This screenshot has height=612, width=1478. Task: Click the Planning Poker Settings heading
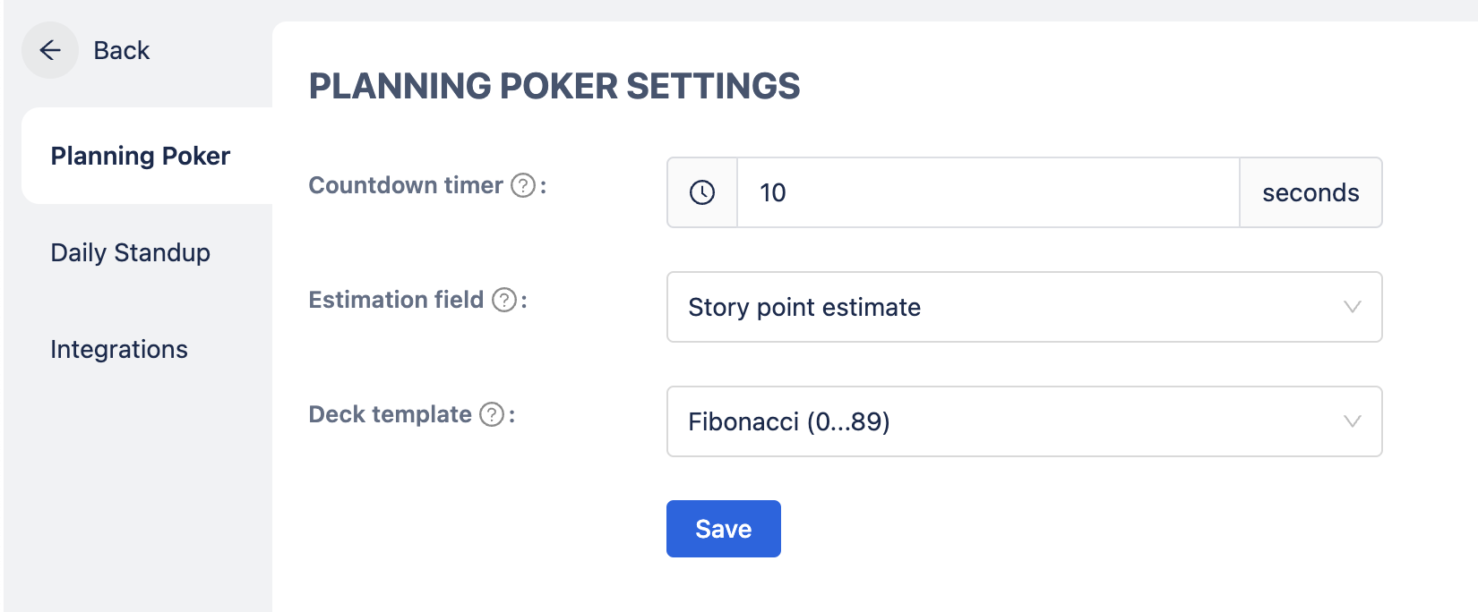pyautogui.click(x=554, y=86)
